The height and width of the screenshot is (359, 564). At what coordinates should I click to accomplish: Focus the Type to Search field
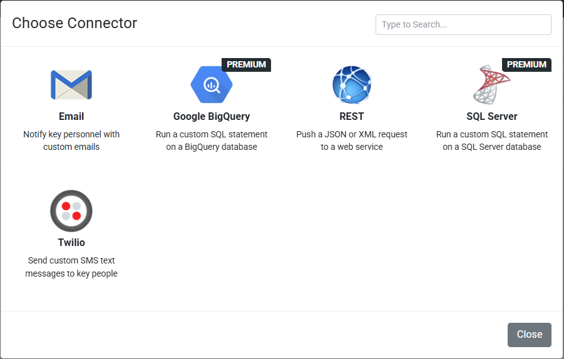pyautogui.click(x=463, y=25)
